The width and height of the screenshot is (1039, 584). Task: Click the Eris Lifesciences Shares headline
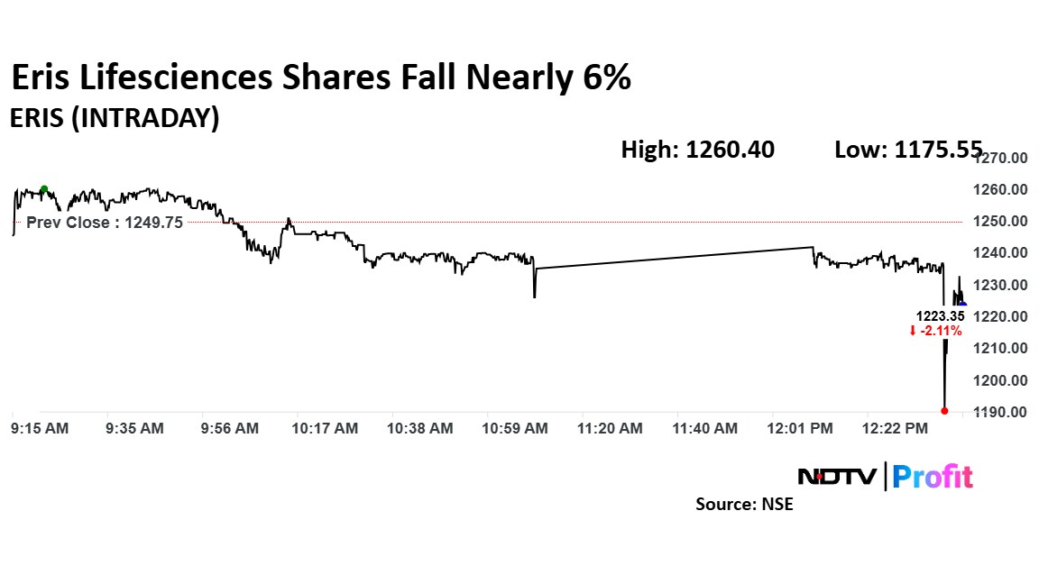click(320, 79)
